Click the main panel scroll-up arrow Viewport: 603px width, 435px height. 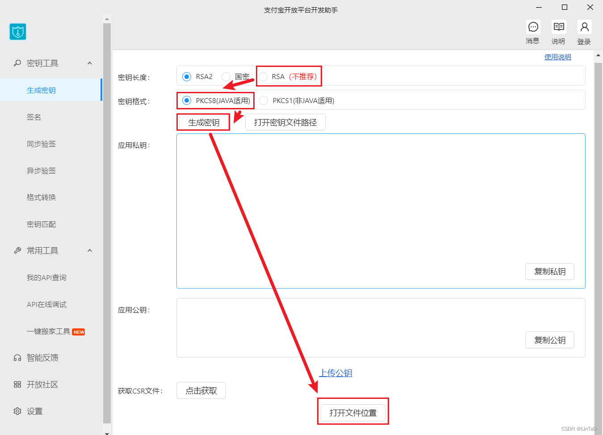click(x=599, y=55)
